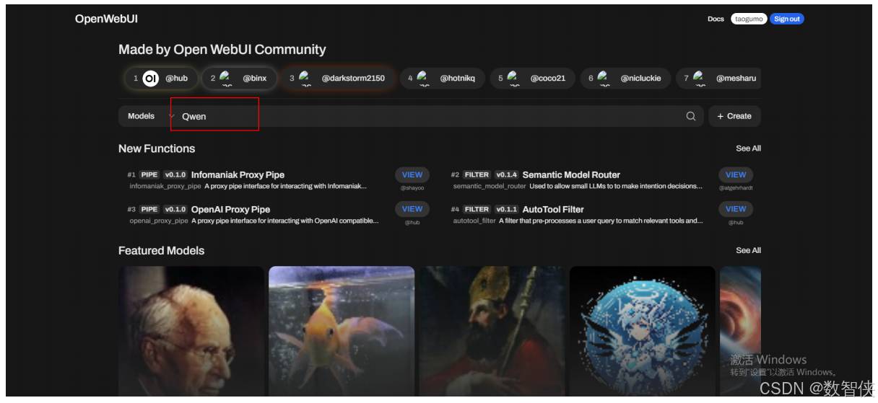Screen dimensions: 878x403
Task: Select the @darkstorm2150 community chip
Action: (x=337, y=79)
